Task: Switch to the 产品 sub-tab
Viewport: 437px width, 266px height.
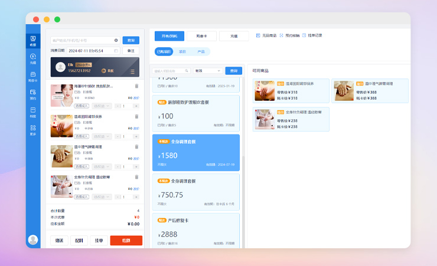Action: 201,52
